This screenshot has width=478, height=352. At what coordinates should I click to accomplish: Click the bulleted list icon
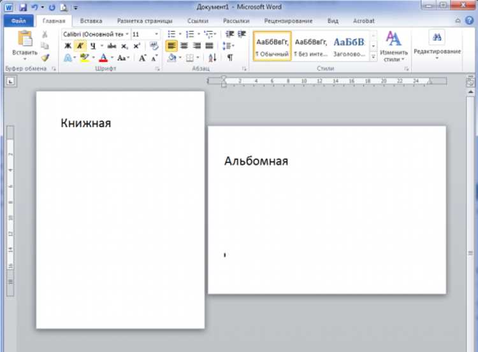click(x=171, y=34)
